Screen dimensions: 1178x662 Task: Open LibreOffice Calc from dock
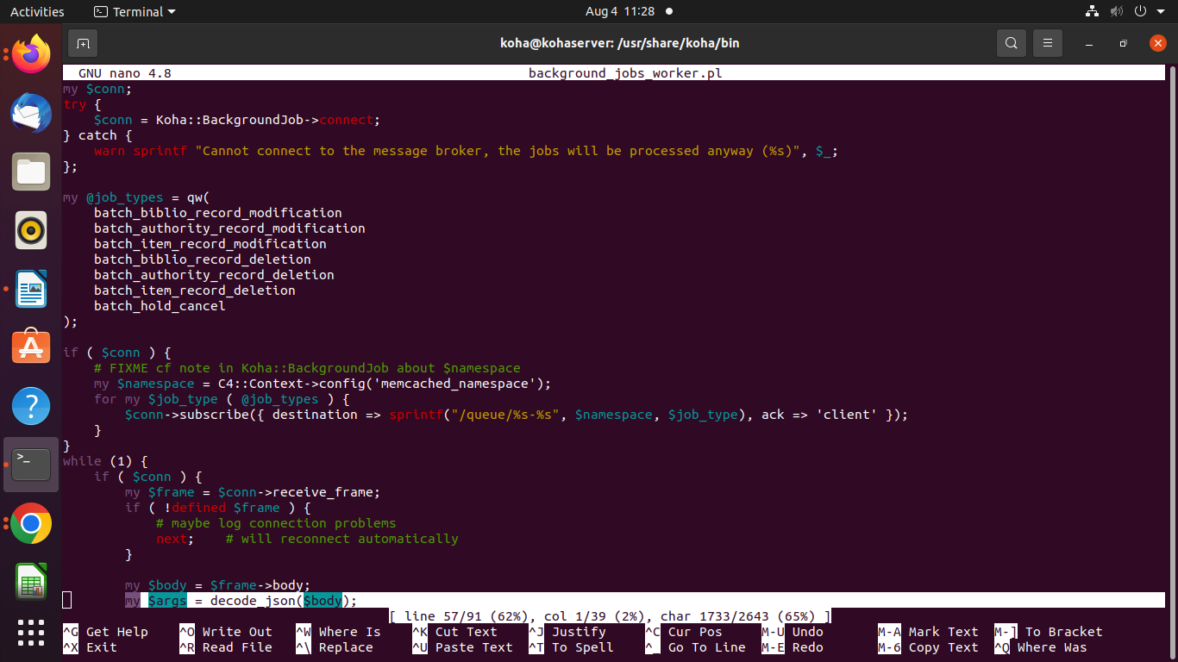(x=31, y=582)
